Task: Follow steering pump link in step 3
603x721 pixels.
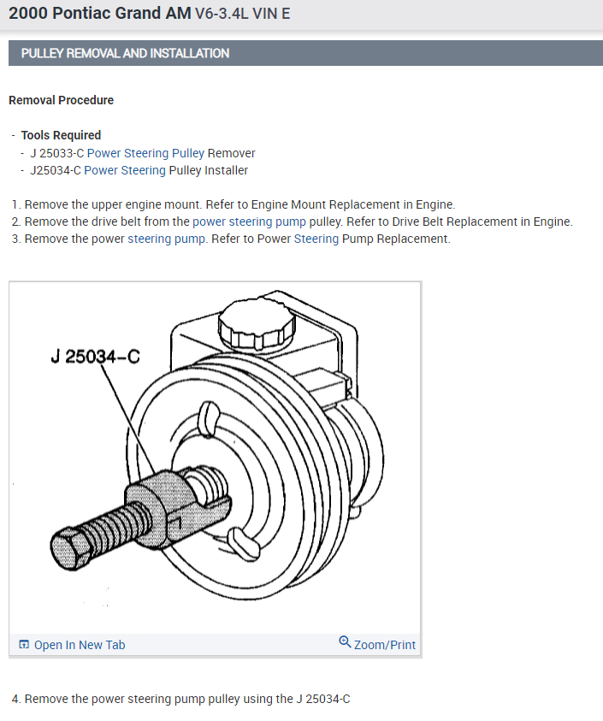Action: (x=167, y=239)
